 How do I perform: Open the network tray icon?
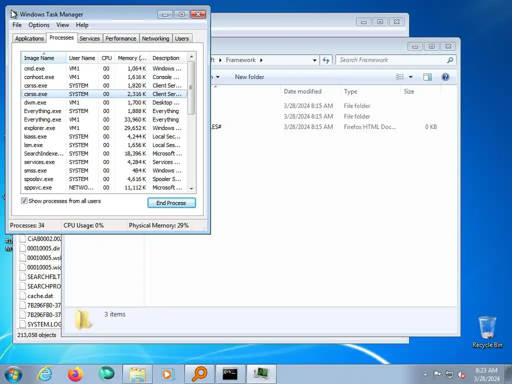pos(449,374)
